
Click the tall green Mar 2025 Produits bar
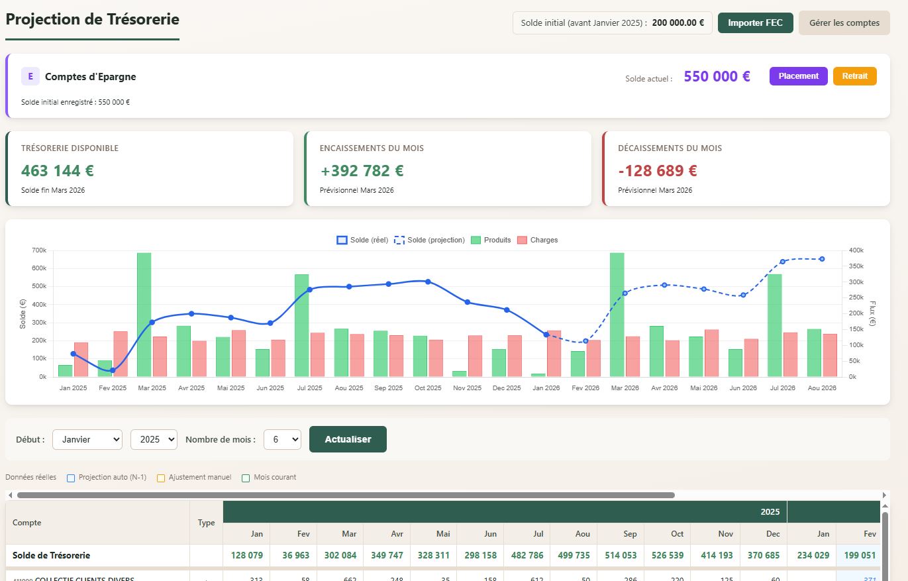click(144, 315)
